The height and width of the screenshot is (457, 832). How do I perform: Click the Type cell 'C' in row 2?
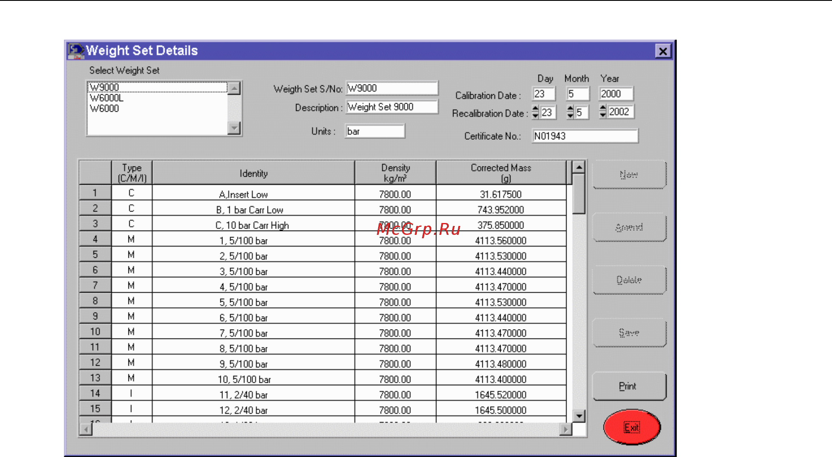[x=132, y=208]
